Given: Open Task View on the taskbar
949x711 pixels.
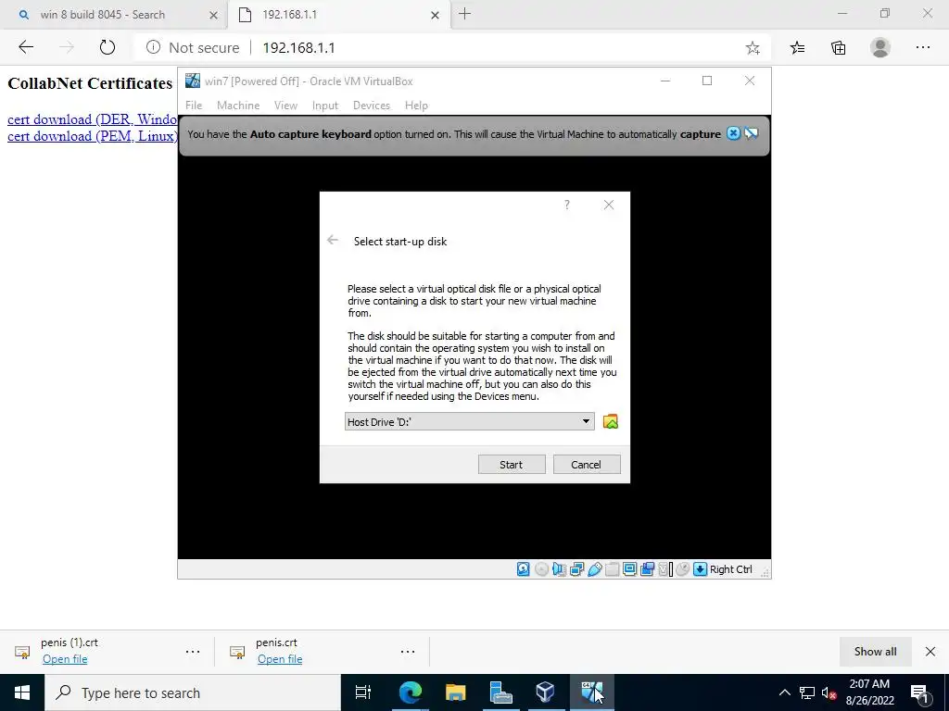Looking at the screenshot, I should tap(363, 692).
